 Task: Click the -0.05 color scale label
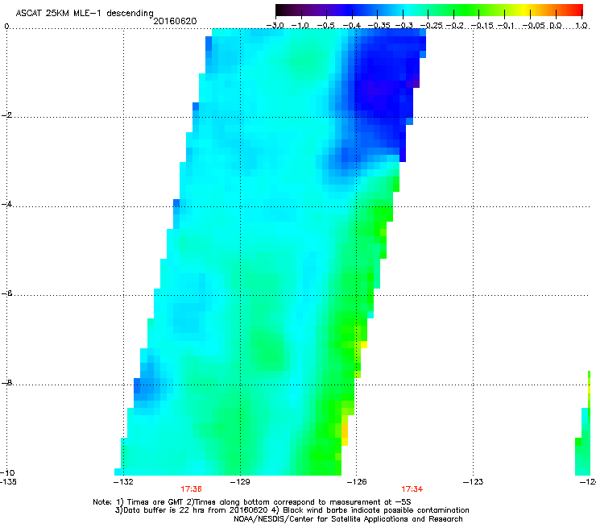534,26
